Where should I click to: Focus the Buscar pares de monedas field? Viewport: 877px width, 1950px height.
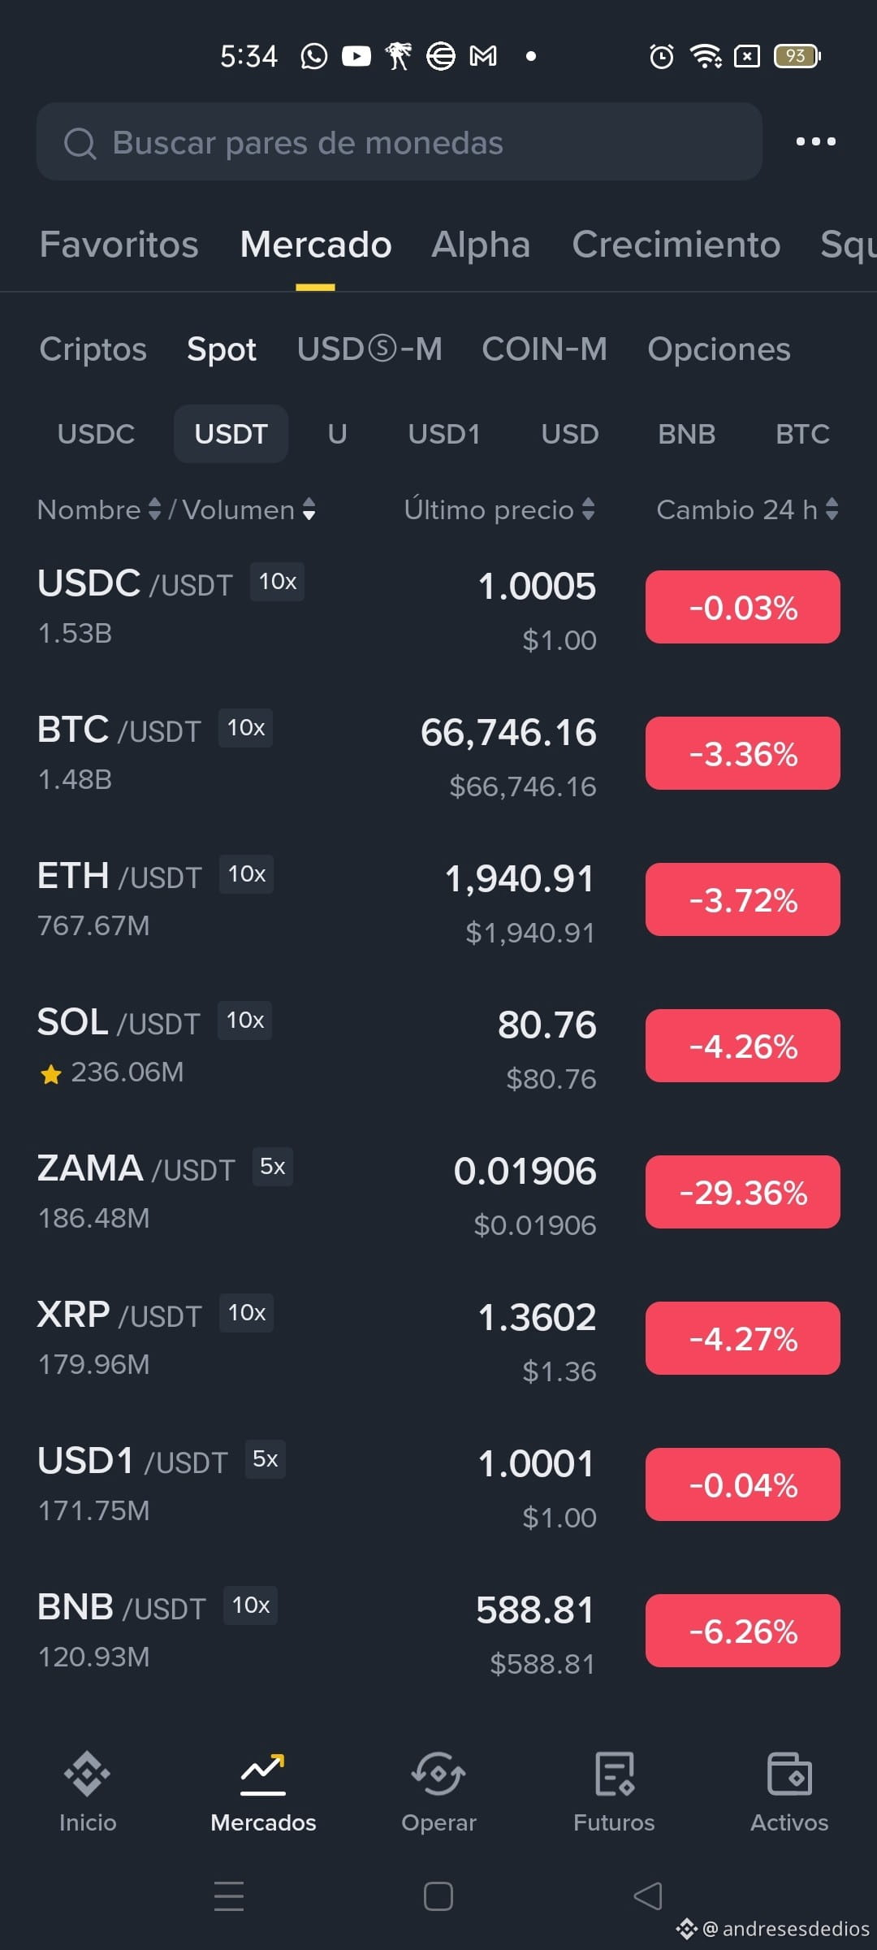399,141
